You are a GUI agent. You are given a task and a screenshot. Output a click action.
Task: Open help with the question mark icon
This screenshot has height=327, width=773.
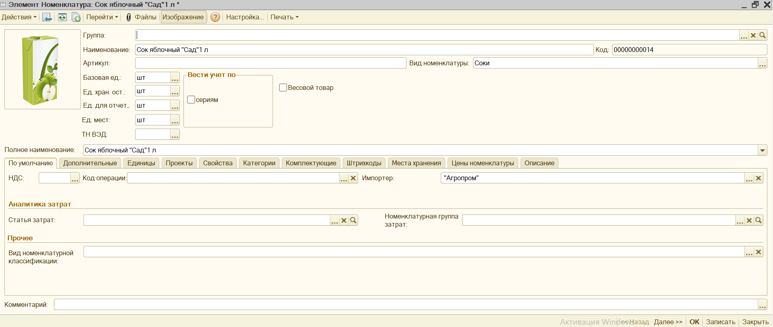pyautogui.click(x=215, y=17)
